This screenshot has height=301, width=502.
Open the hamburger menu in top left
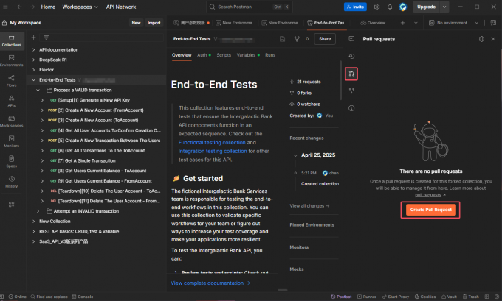tap(5, 7)
